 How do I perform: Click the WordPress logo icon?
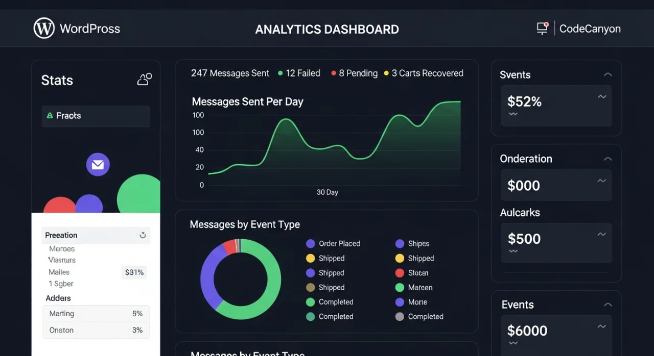pyautogui.click(x=44, y=28)
